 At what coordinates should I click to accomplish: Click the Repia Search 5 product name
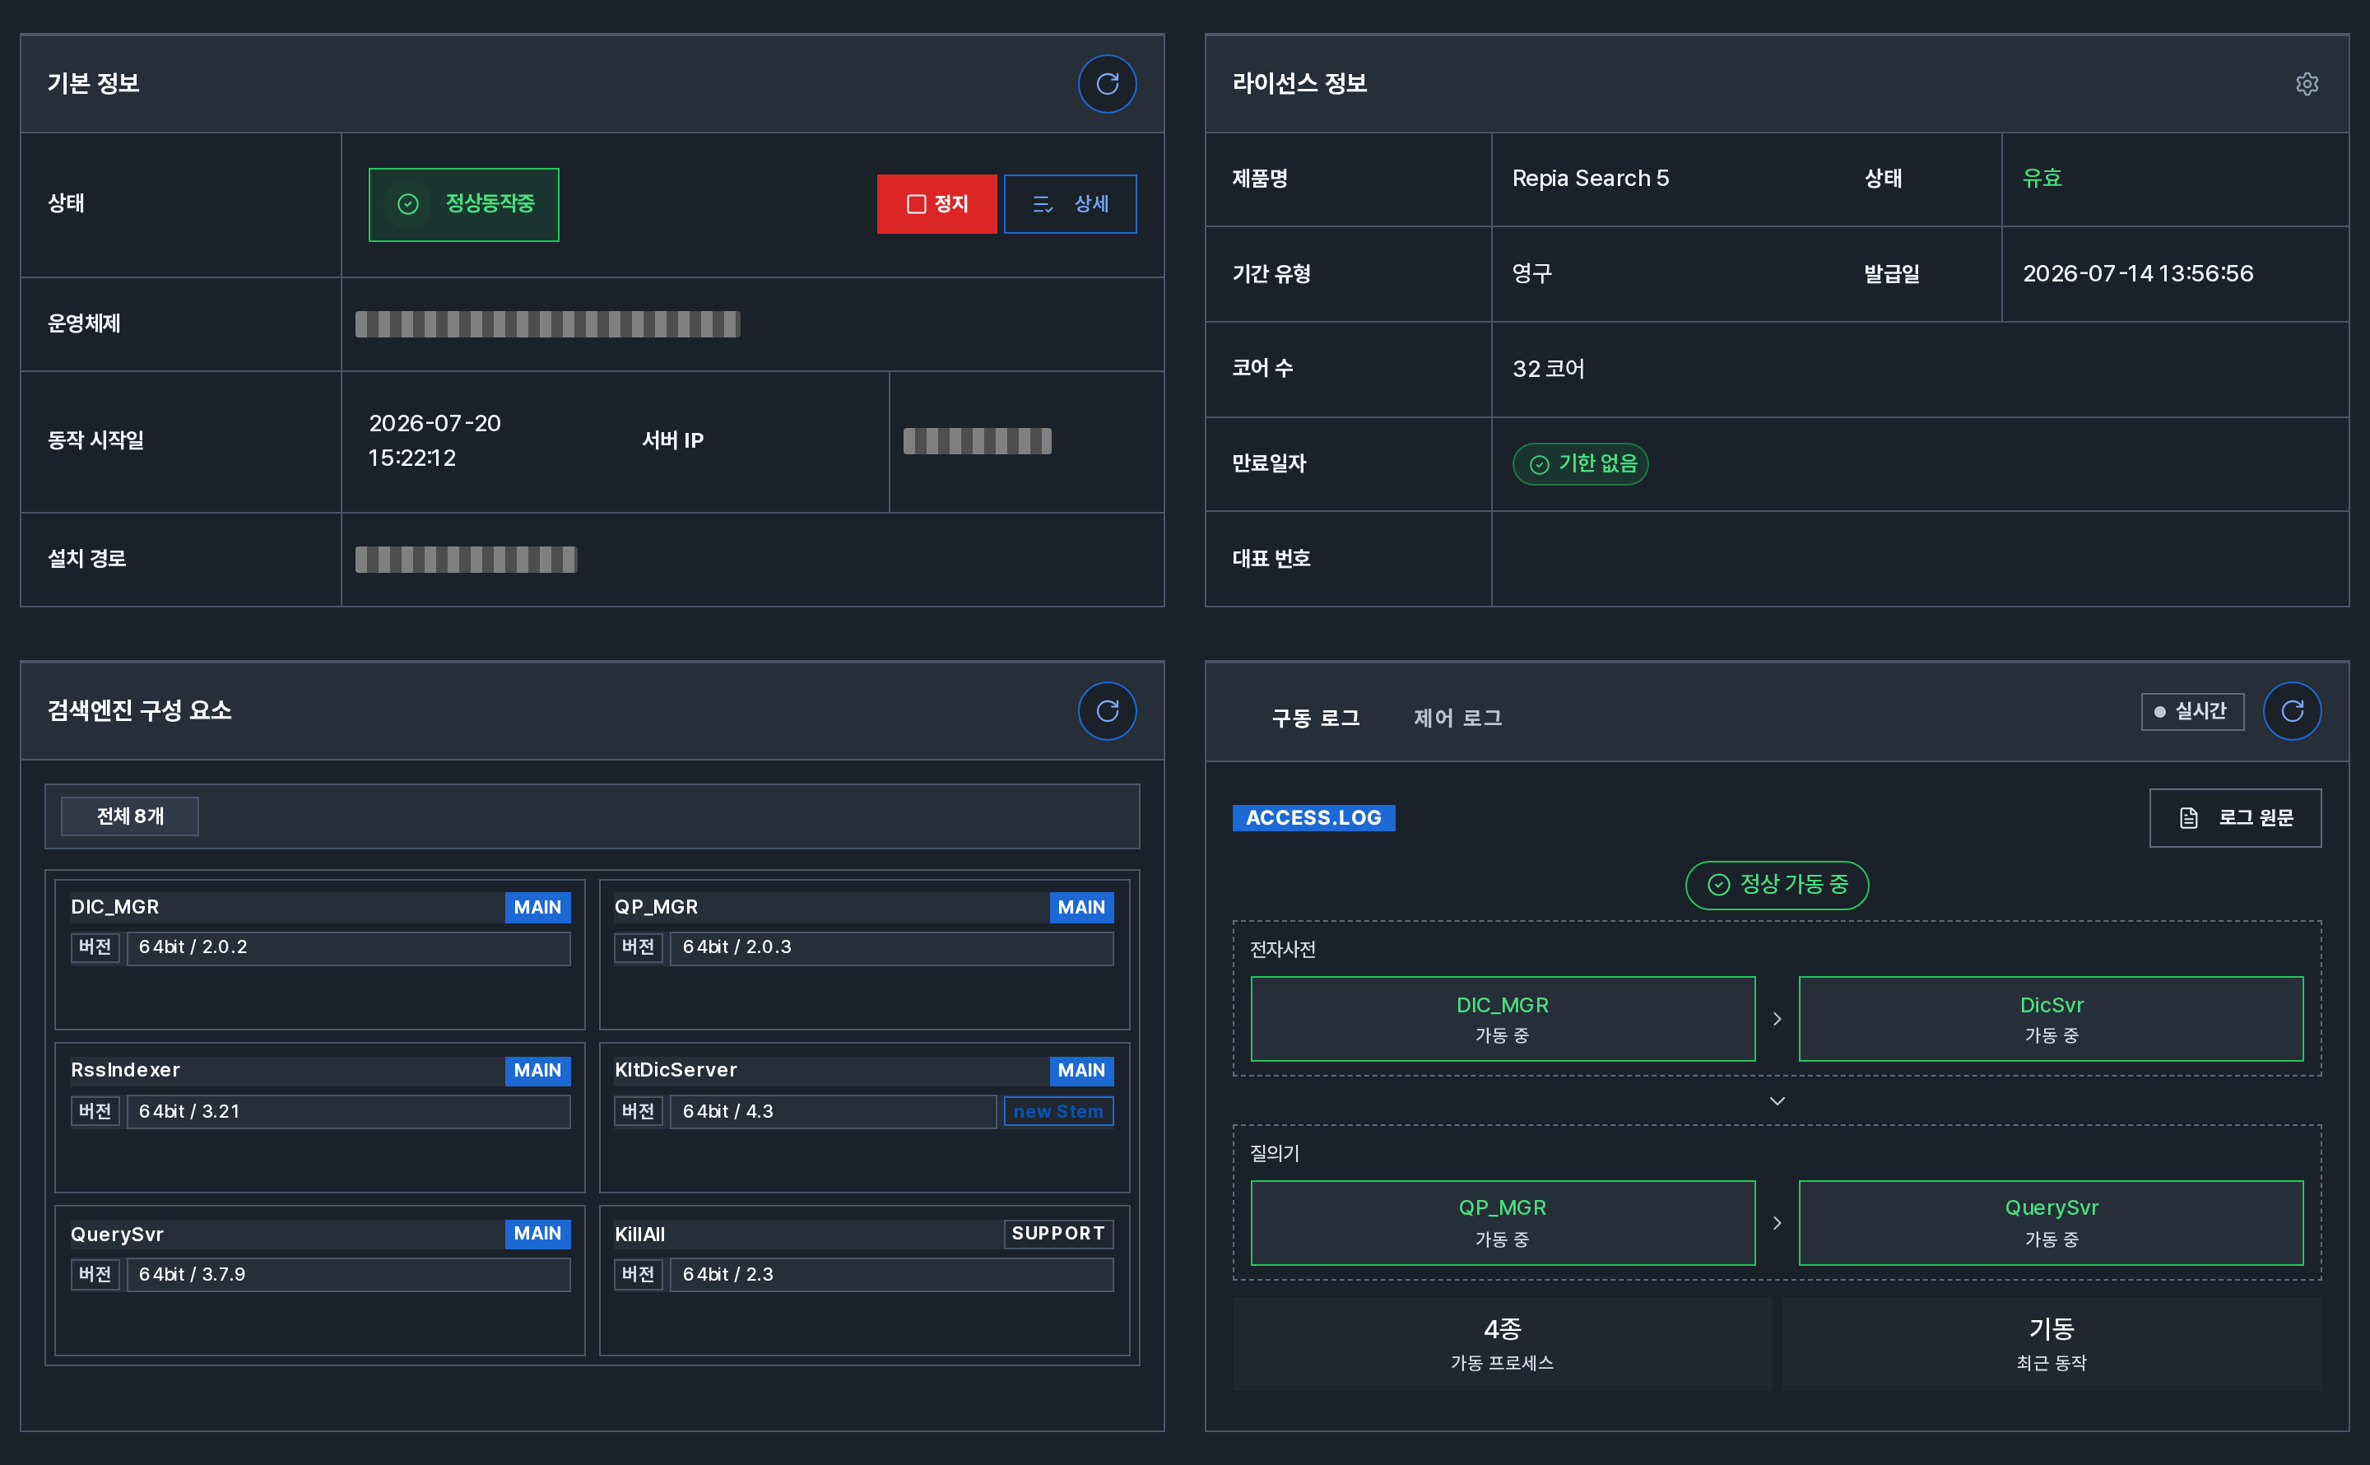click(1591, 179)
